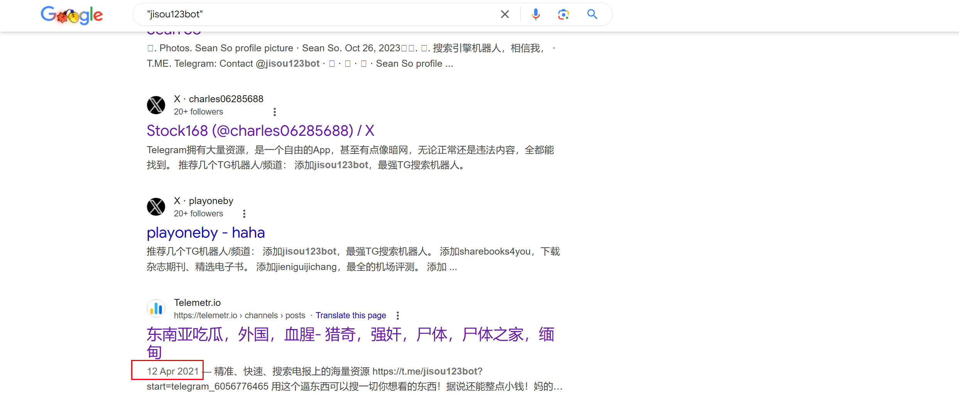
Task: Click the X · charles06285688 source name
Action: coord(218,99)
